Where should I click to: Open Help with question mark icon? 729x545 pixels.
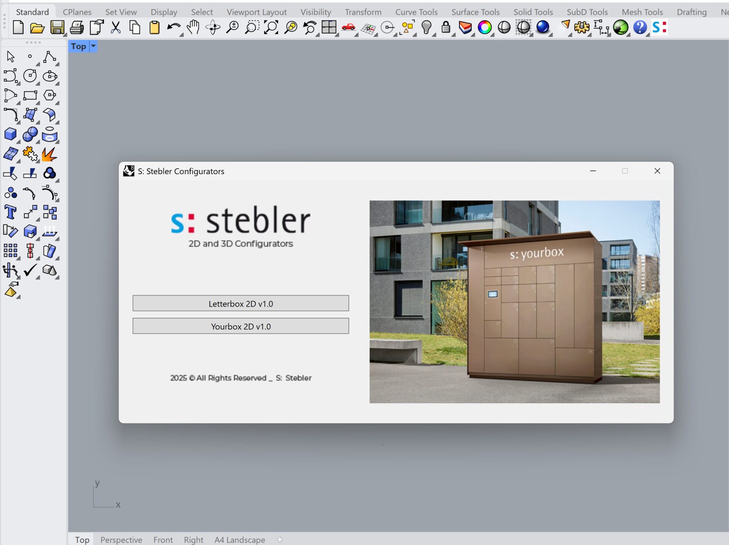640,28
